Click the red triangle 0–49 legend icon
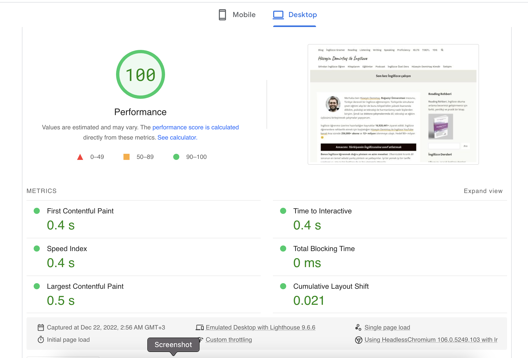Screen dimensions: 528x358 pos(80,157)
